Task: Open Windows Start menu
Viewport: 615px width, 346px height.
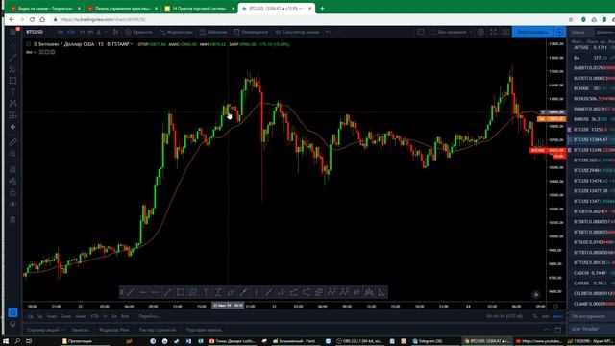Action: click(x=6, y=341)
